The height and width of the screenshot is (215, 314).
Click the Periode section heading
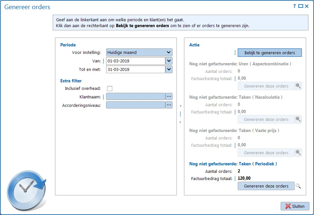[68, 45]
